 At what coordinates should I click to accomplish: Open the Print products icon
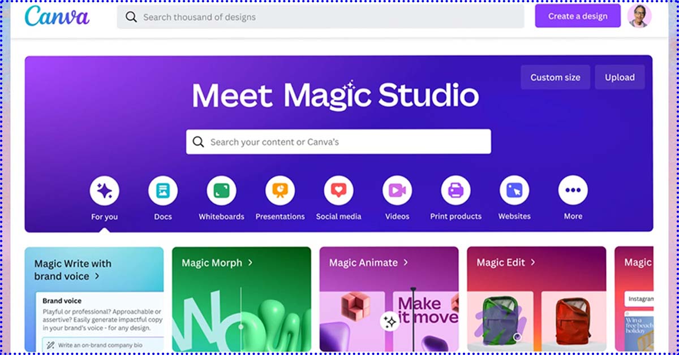pyautogui.click(x=455, y=191)
